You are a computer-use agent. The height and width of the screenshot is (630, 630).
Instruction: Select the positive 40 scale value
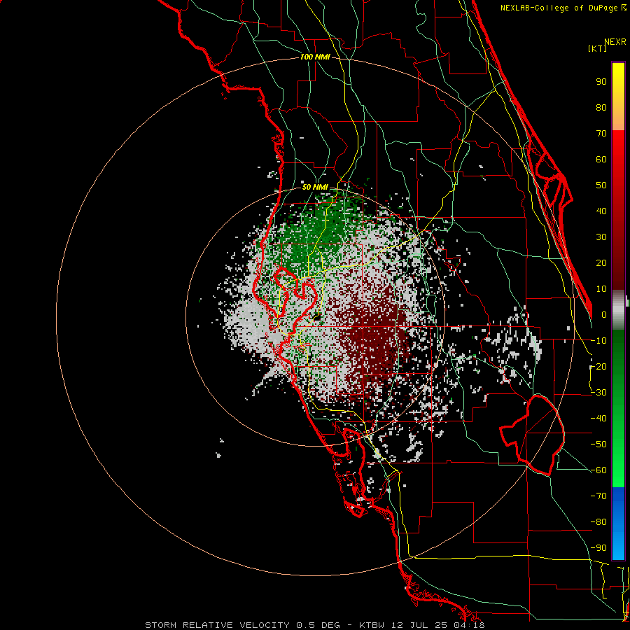(x=601, y=211)
